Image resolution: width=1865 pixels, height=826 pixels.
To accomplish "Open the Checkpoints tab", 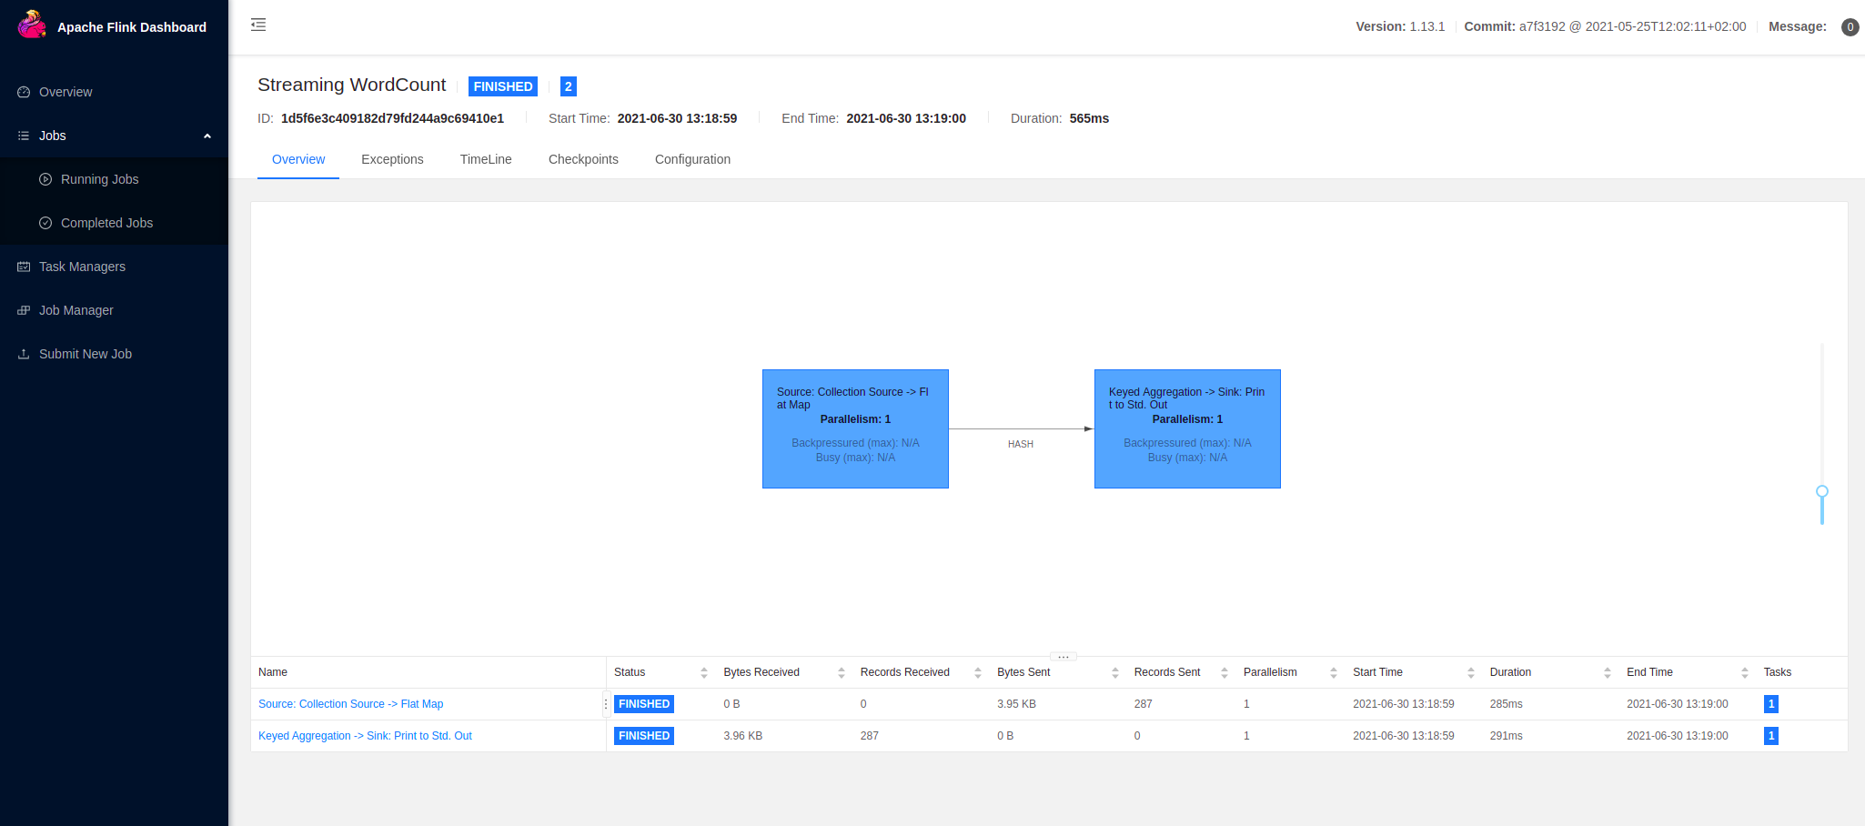I will 583,159.
